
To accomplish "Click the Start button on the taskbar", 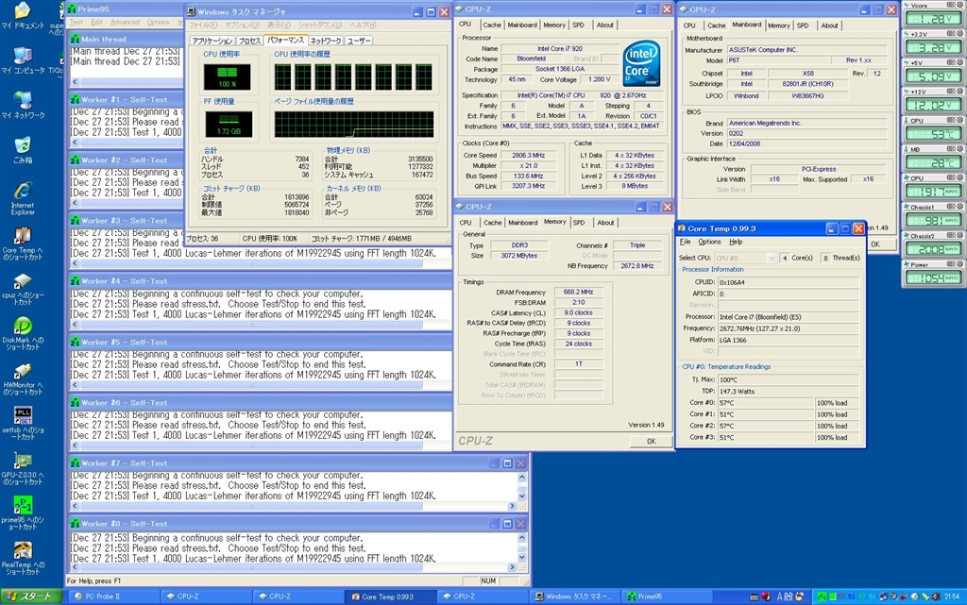I will [31, 597].
